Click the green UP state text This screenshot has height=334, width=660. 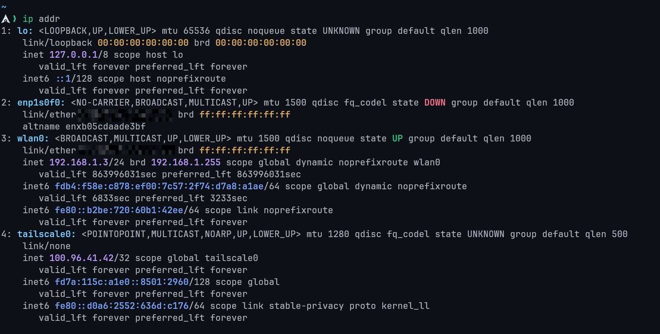coord(397,139)
